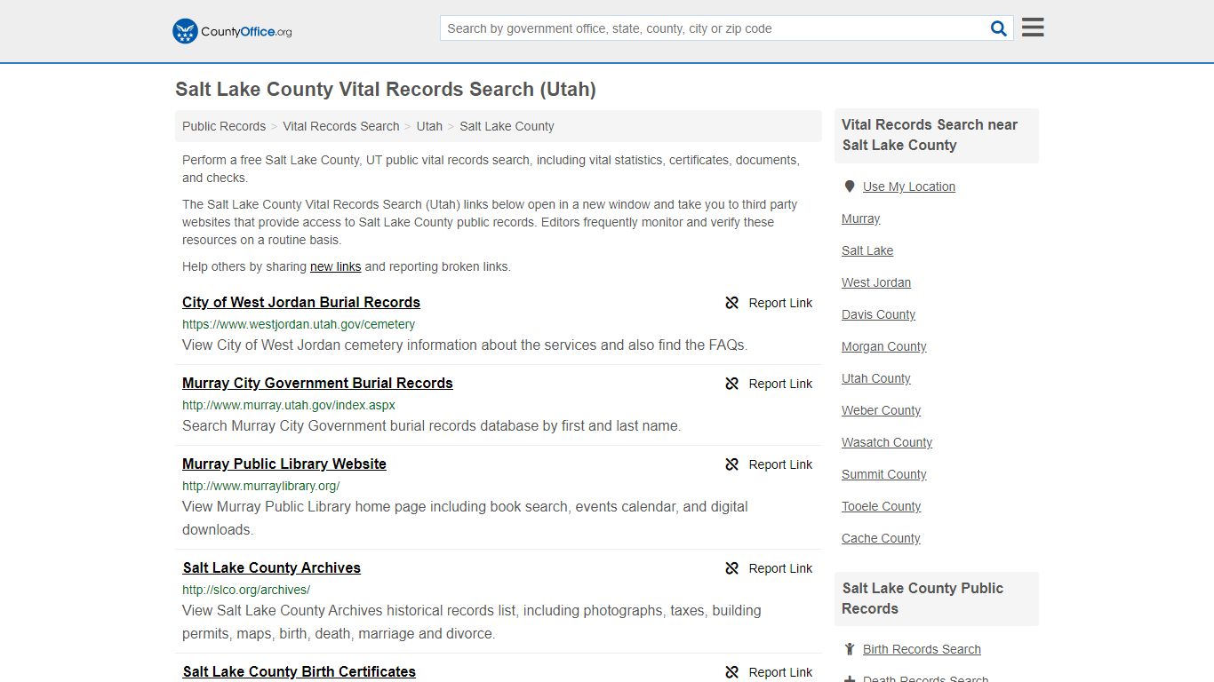Click the location pin icon

pos(850,186)
